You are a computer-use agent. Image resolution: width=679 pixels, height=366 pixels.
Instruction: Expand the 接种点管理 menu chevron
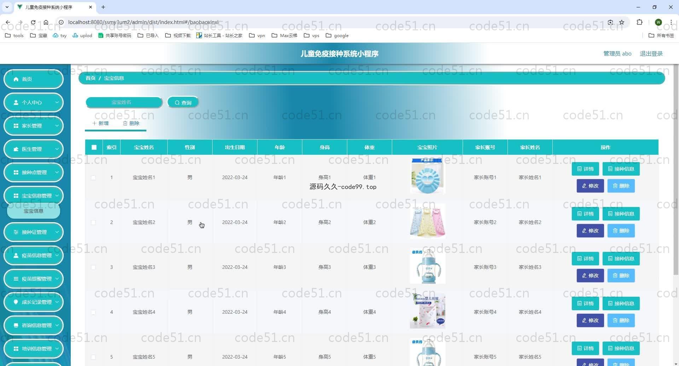57,172
